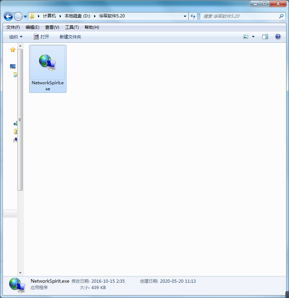Go back with the Back arrow button
Image resolution: width=289 pixels, height=298 pixels.
8,16
